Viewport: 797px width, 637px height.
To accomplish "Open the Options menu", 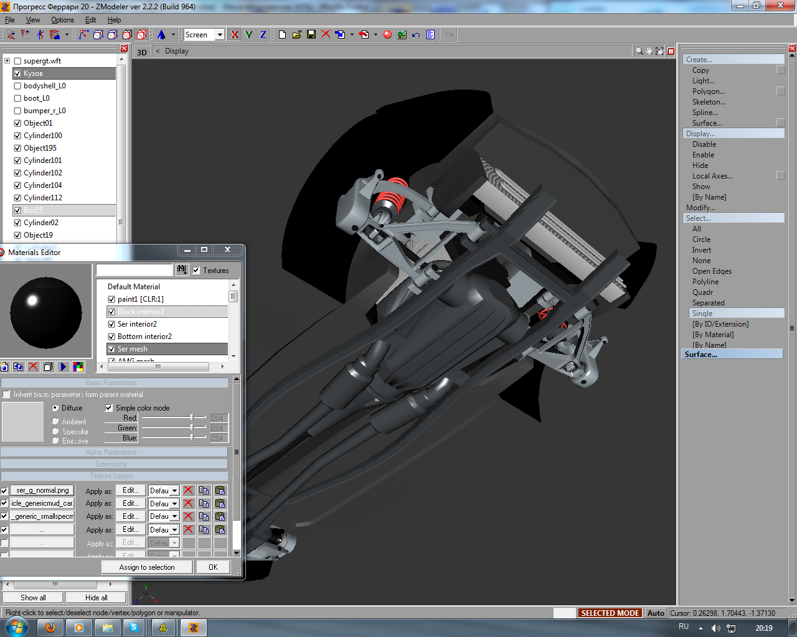I will pyautogui.click(x=62, y=20).
